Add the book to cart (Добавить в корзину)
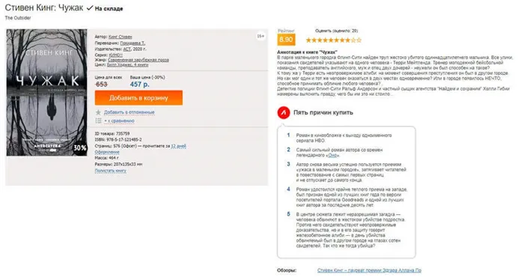This screenshot has width=524, height=277. pyautogui.click(x=138, y=98)
